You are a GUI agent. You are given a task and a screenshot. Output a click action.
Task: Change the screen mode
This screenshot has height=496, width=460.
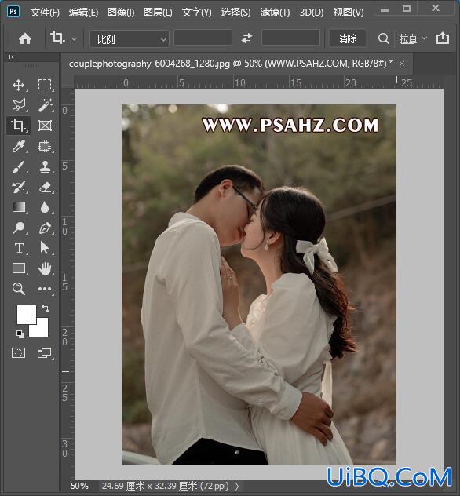pos(44,352)
